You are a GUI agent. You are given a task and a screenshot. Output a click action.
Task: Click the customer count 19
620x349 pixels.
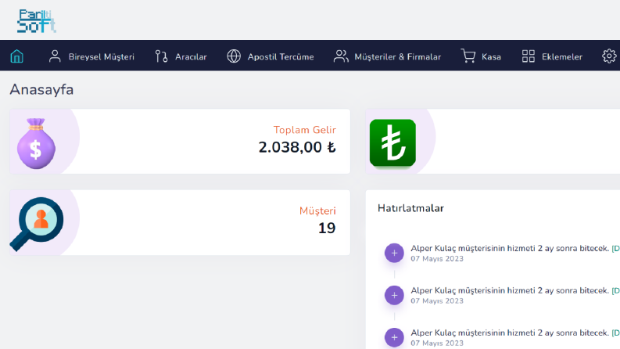(327, 228)
